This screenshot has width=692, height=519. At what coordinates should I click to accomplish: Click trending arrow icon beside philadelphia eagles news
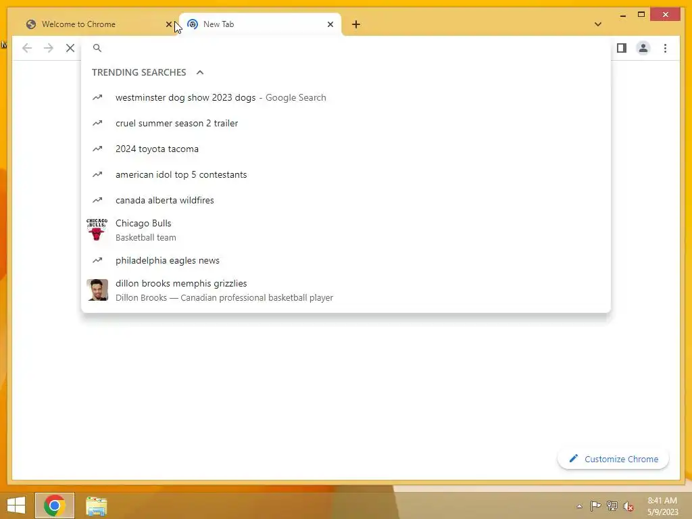(97, 260)
